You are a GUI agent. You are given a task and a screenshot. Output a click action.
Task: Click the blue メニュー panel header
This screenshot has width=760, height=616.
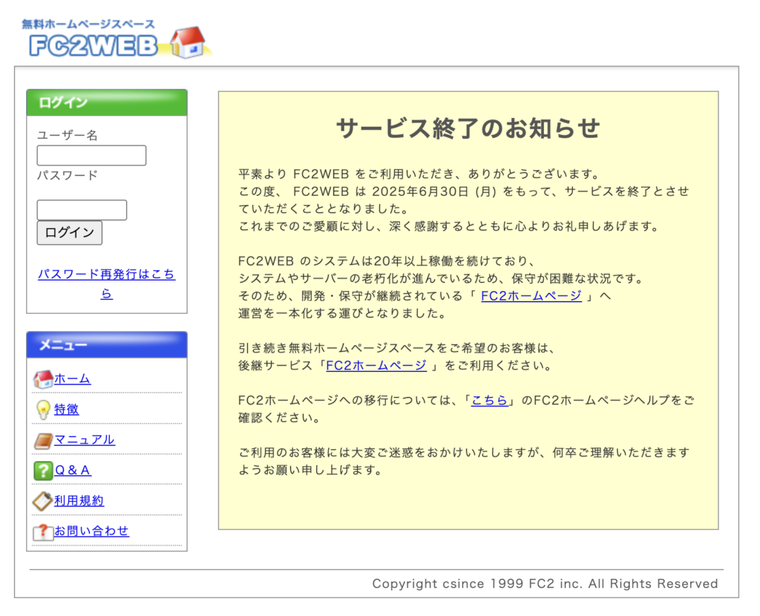pyautogui.click(x=107, y=345)
